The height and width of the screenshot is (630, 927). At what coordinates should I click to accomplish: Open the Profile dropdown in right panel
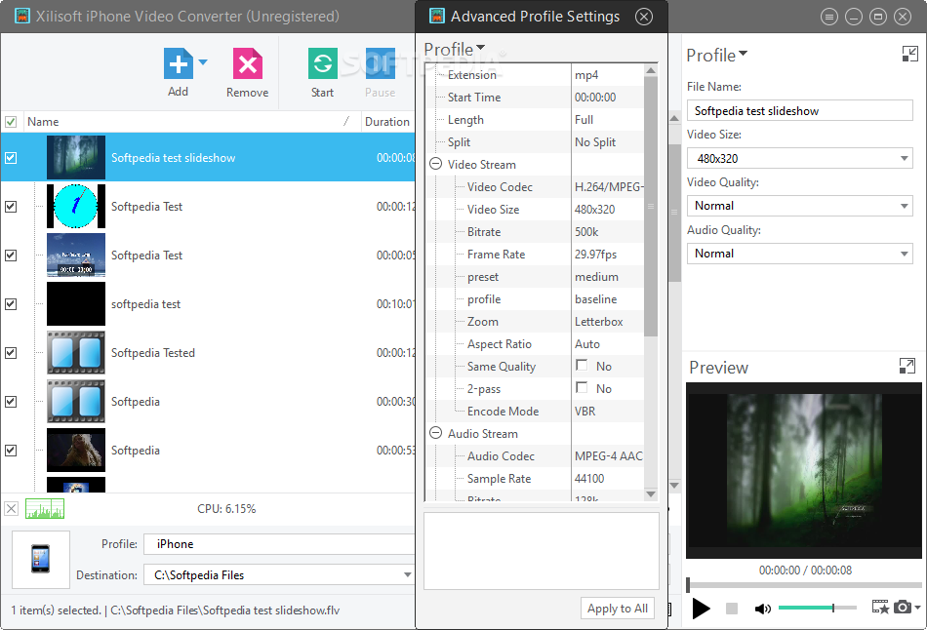(x=717, y=55)
